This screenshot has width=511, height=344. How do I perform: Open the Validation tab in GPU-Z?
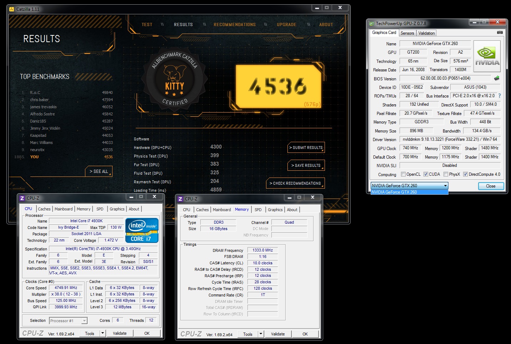426,33
